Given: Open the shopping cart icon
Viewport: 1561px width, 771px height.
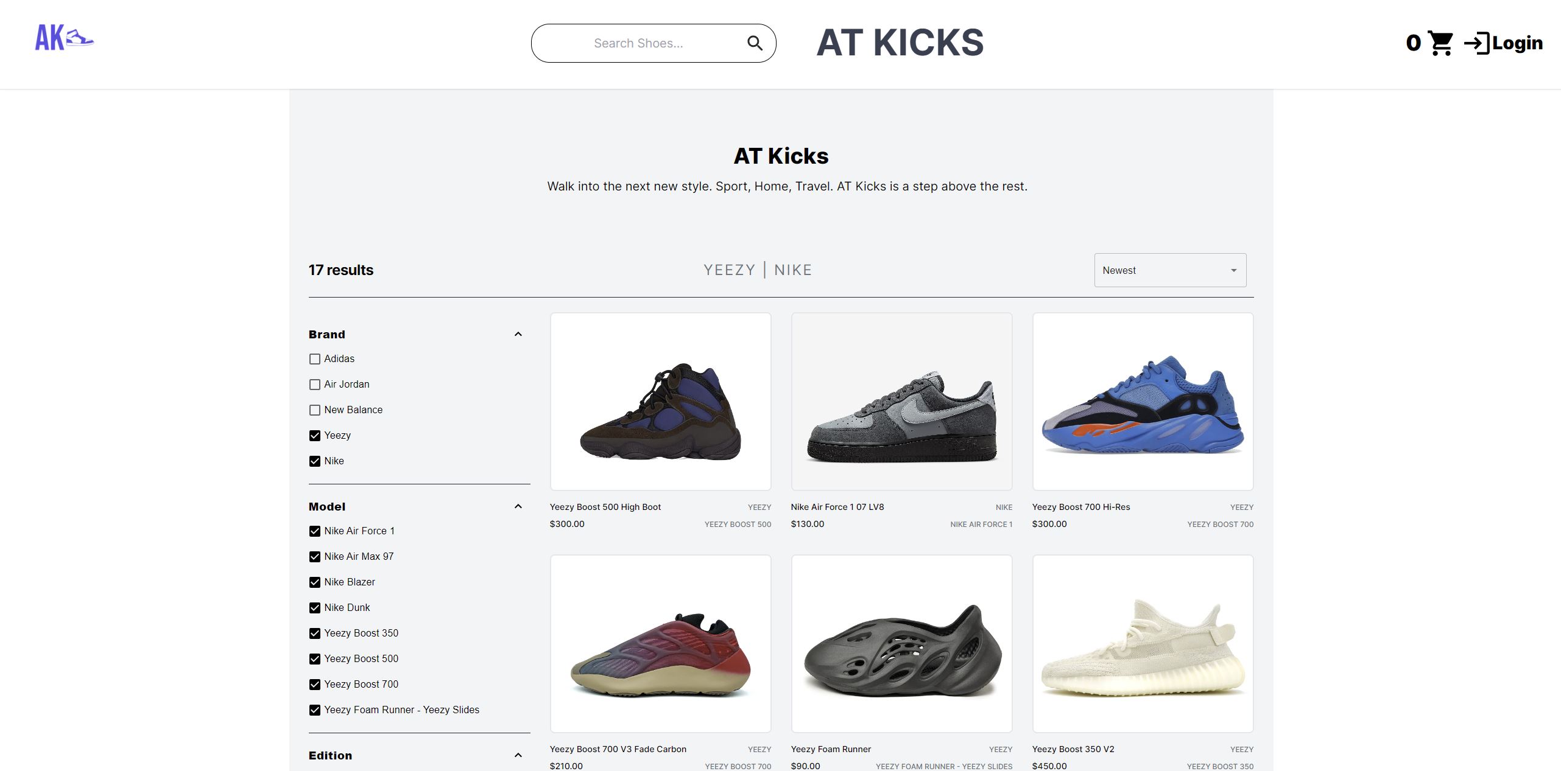Looking at the screenshot, I should (x=1440, y=43).
